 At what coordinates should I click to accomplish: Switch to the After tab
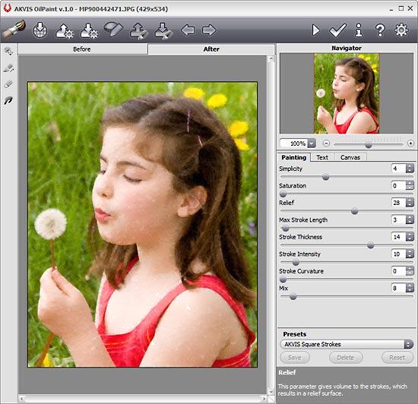click(x=211, y=49)
